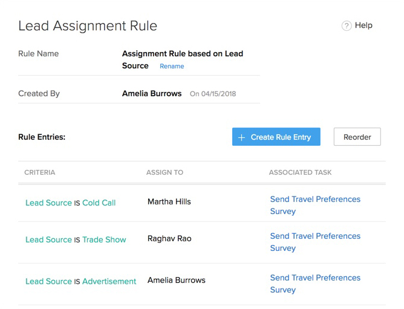Click the Reorder button

click(x=357, y=137)
